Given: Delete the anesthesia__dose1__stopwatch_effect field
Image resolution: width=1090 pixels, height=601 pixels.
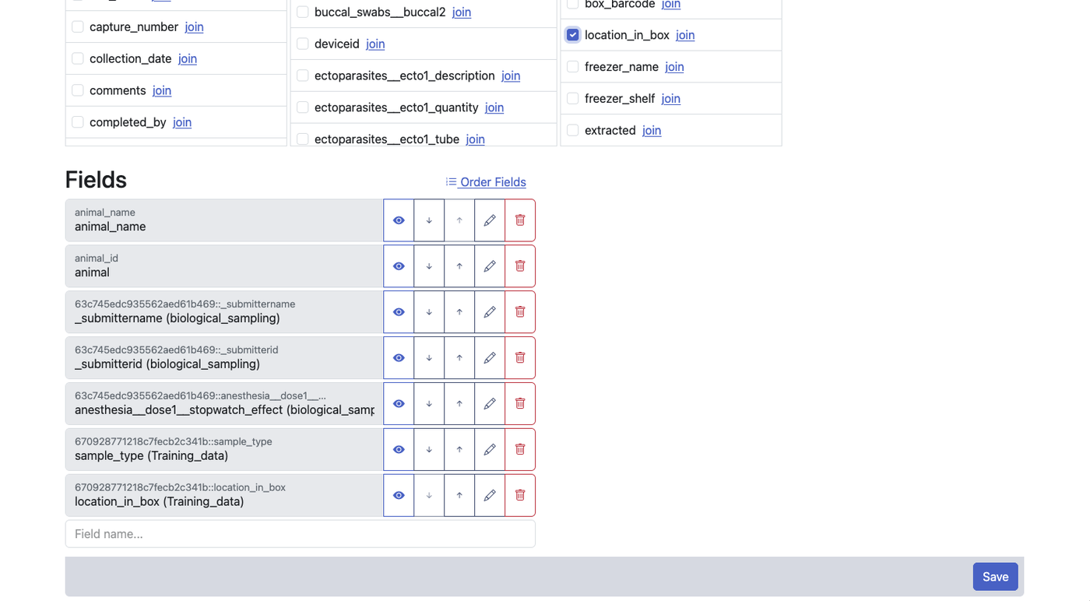Looking at the screenshot, I should click(519, 403).
